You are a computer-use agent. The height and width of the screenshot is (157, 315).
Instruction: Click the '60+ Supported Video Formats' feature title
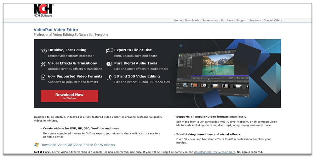point(75,76)
